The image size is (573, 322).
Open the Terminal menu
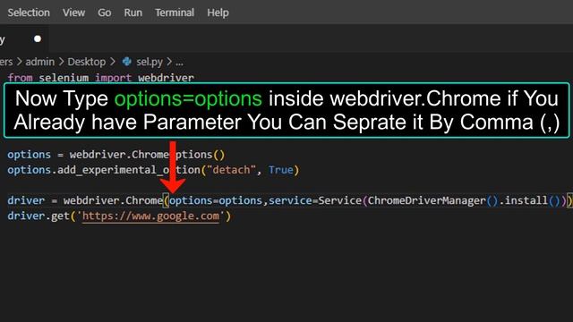click(x=175, y=13)
